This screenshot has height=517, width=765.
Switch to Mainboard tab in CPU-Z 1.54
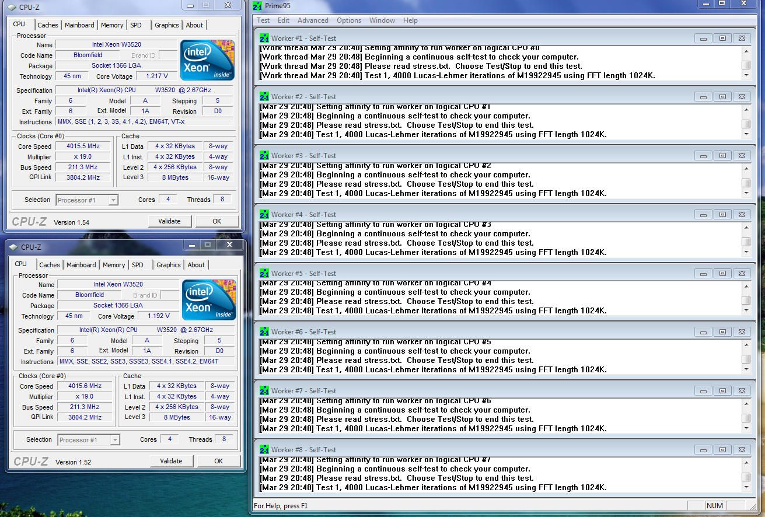(x=79, y=25)
